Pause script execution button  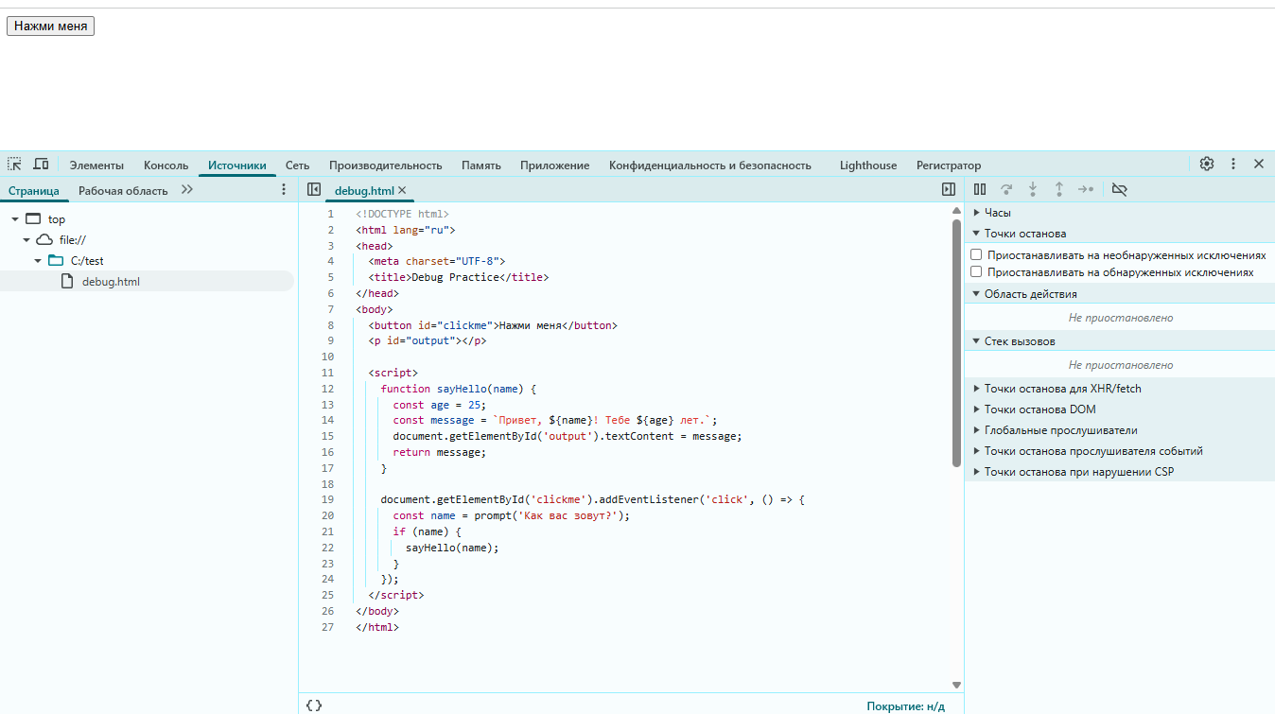tap(980, 189)
